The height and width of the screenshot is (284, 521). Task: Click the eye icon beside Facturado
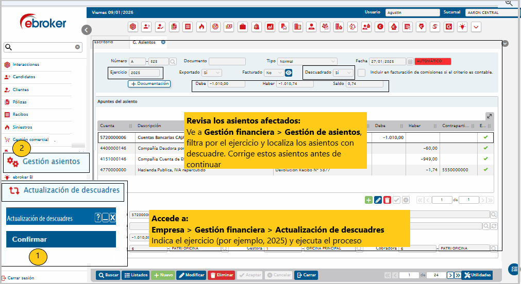coord(289,73)
